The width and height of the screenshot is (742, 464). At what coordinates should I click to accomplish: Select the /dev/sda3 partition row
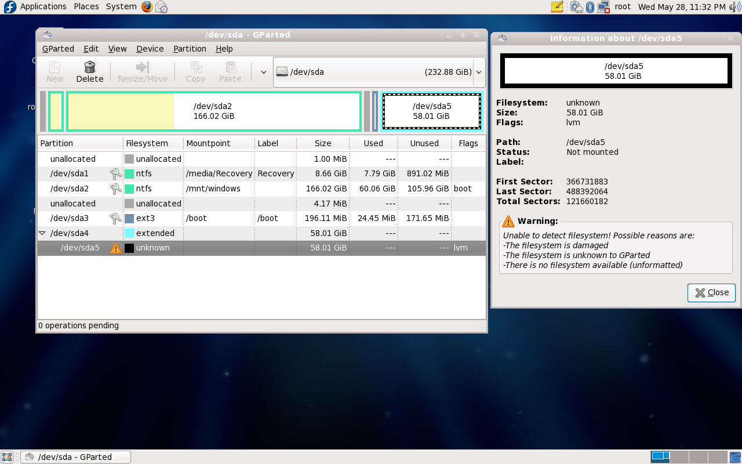pyautogui.click(x=261, y=218)
